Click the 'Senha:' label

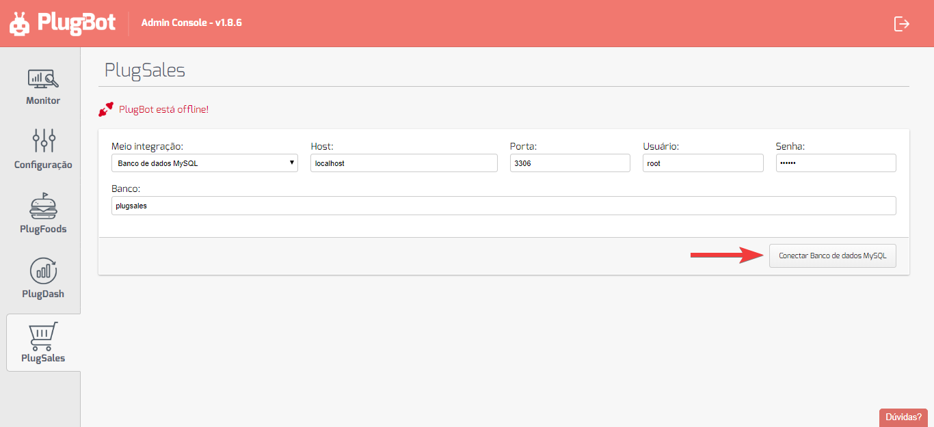point(790,146)
